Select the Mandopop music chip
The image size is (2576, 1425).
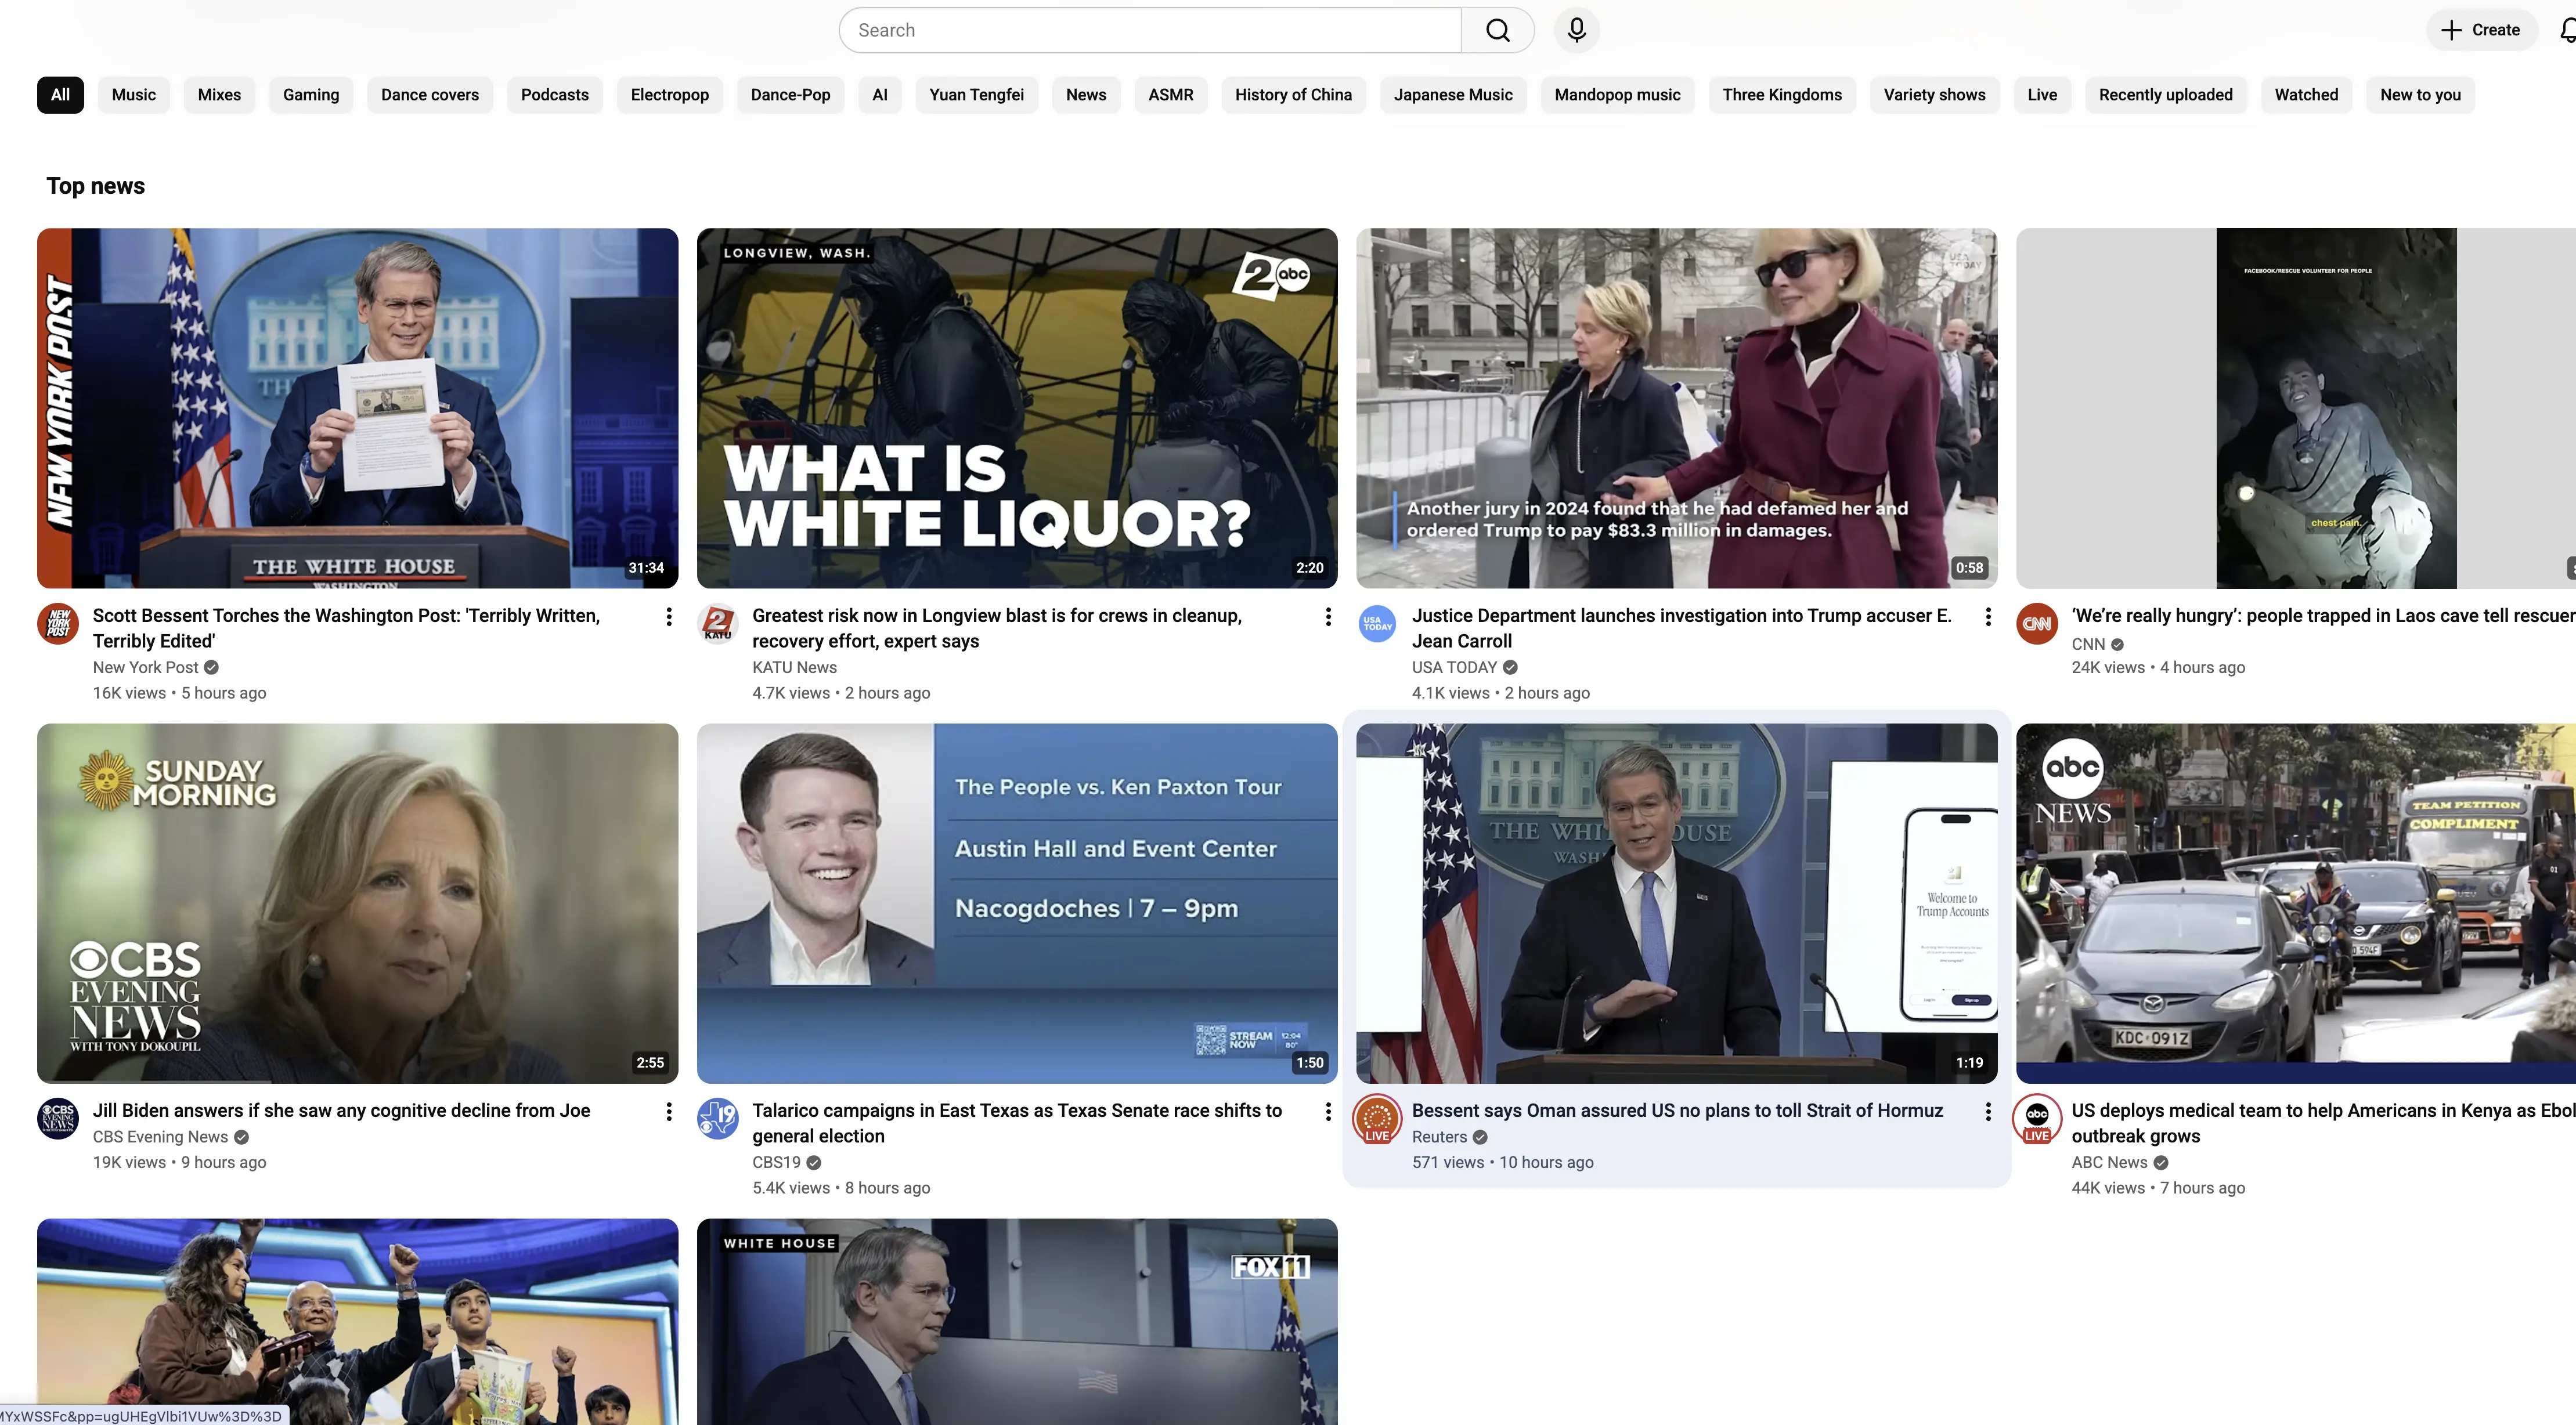(1617, 95)
